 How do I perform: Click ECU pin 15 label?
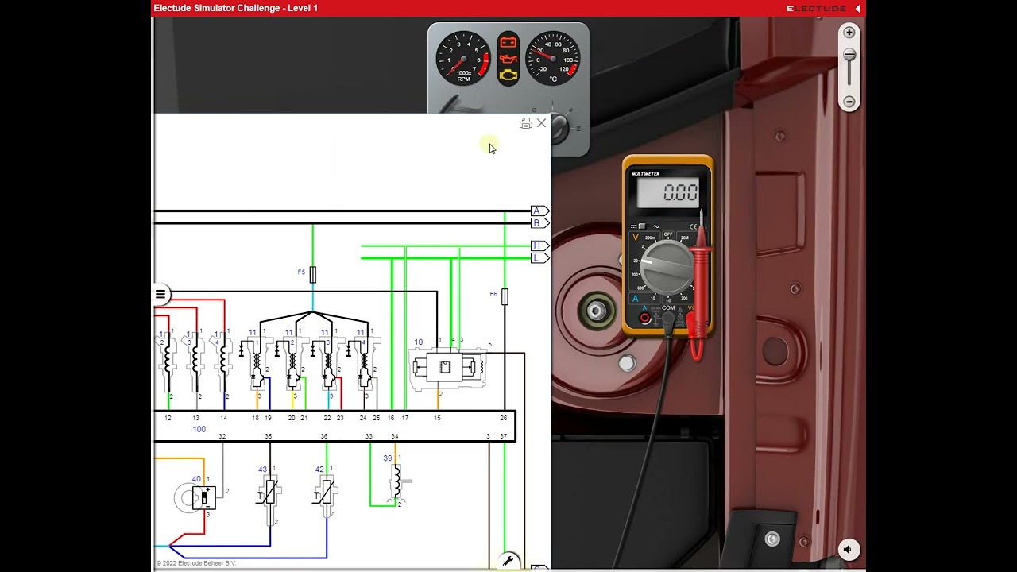point(437,418)
